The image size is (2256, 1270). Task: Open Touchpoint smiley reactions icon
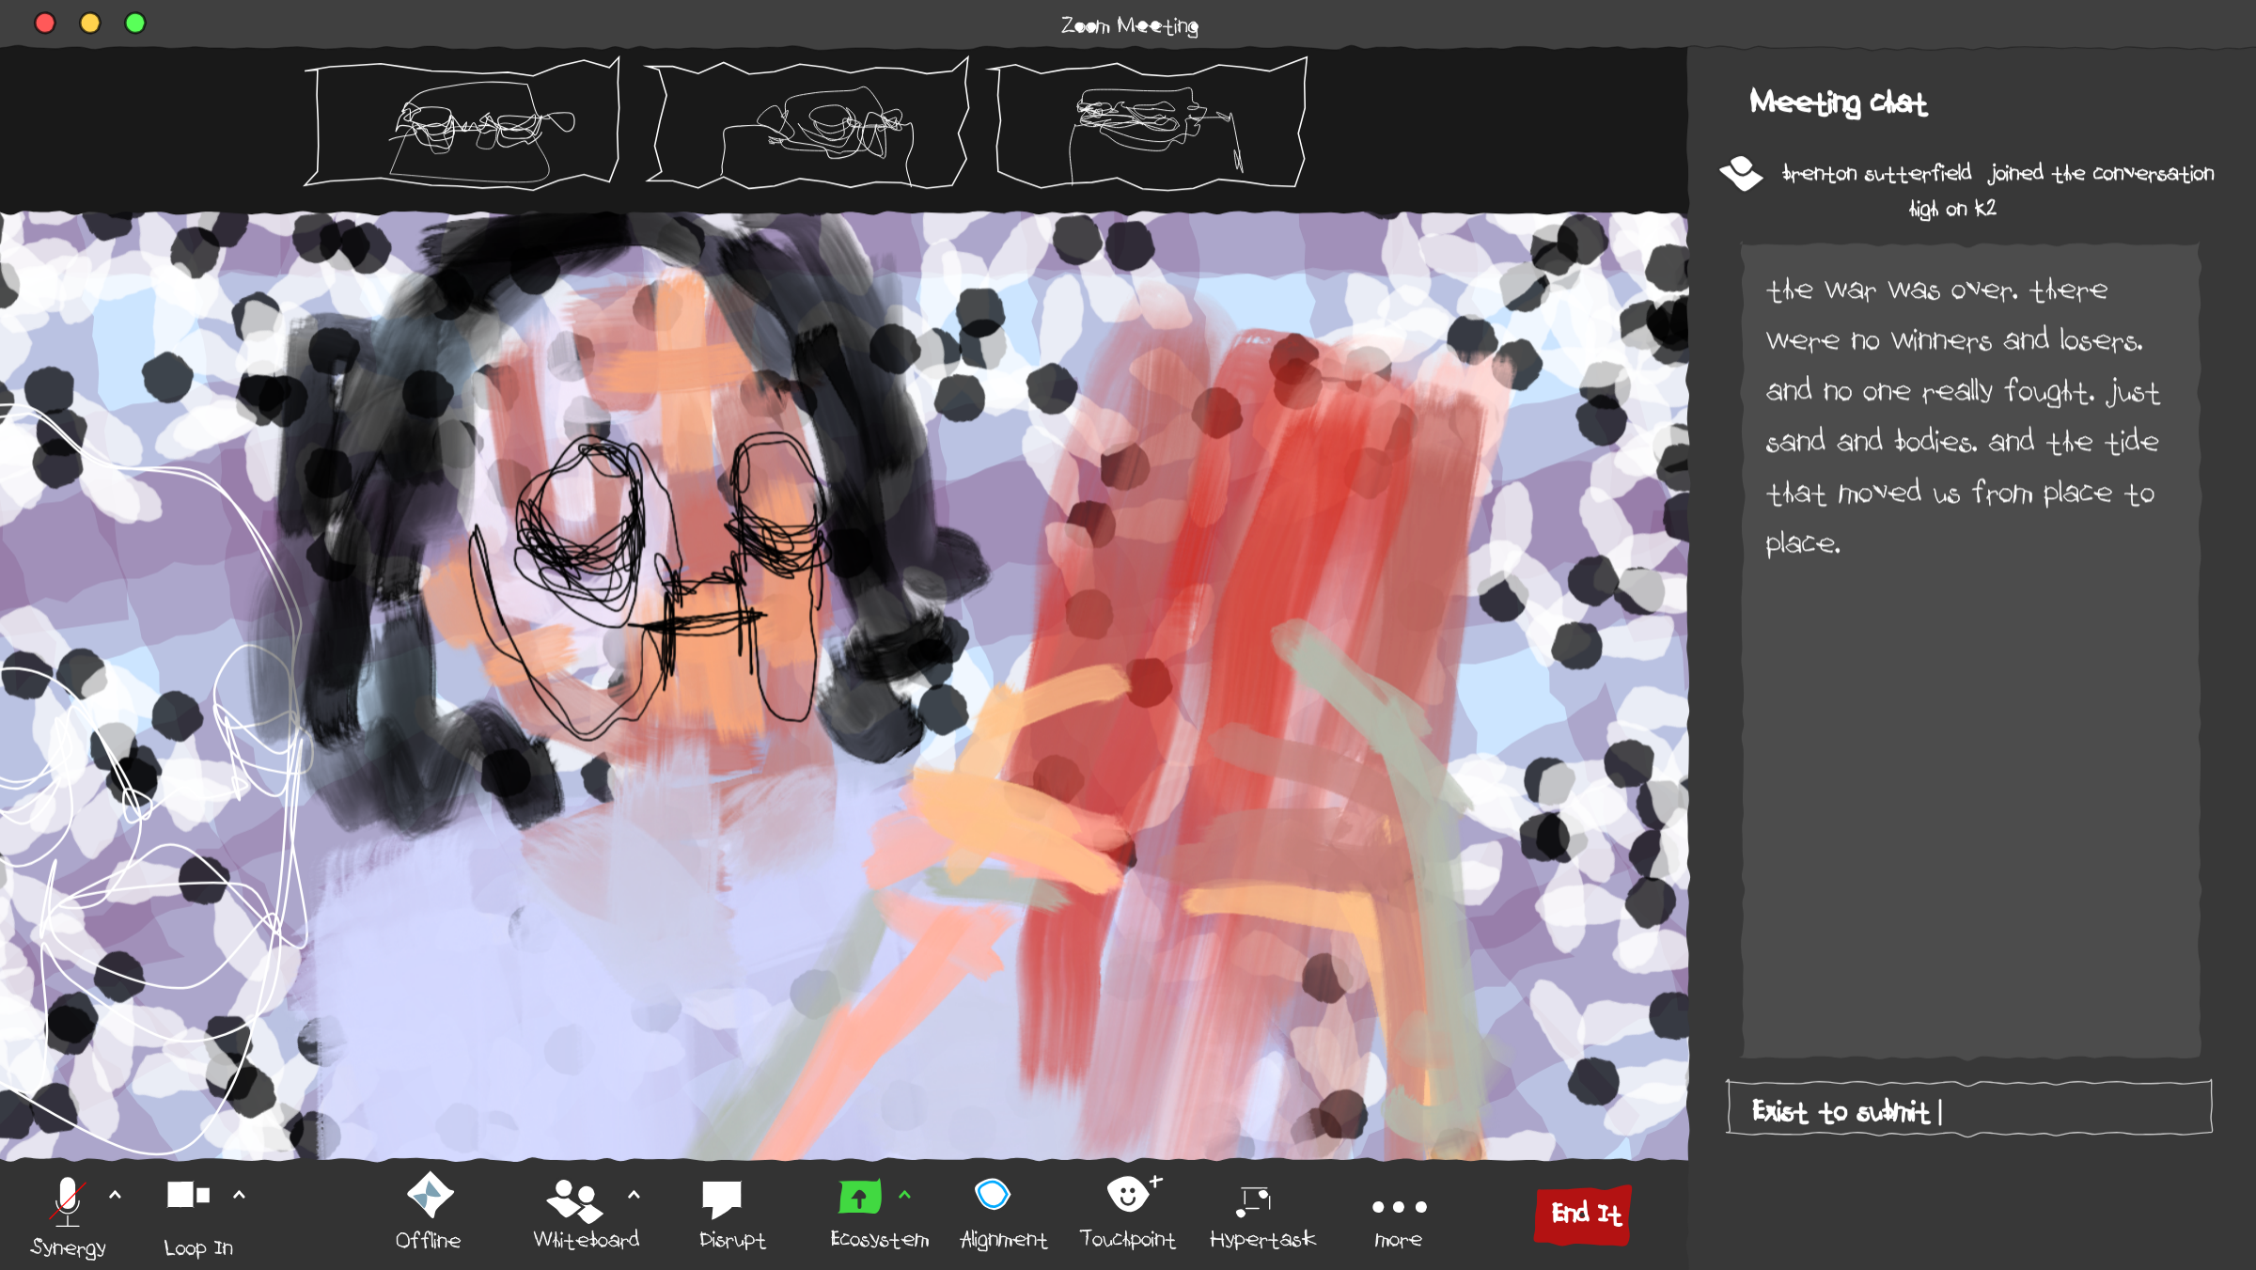pyautogui.click(x=1128, y=1195)
